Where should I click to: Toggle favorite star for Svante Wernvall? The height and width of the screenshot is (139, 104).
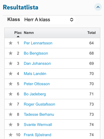[11, 125]
